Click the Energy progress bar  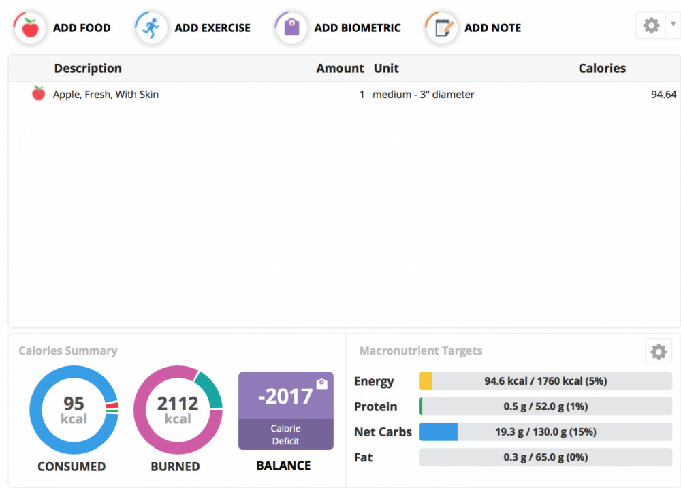pos(545,381)
